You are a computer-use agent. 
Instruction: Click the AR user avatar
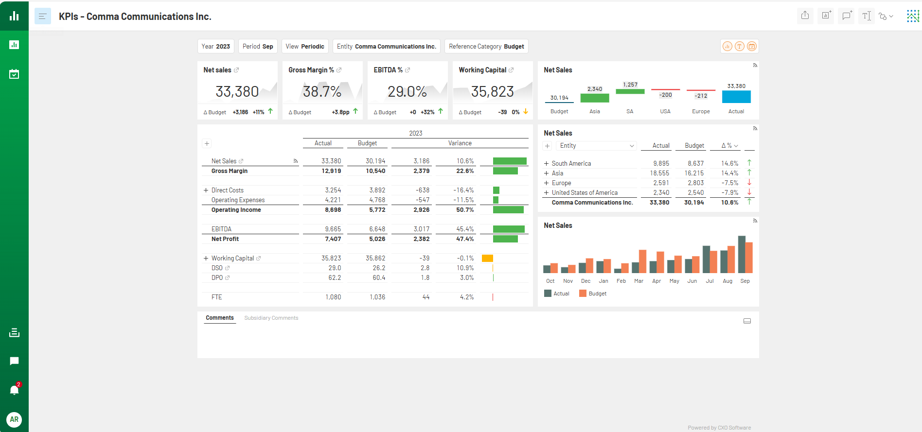tap(14, 419)
